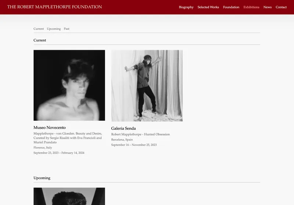Click the 'Barcelona, Spain' location text
The image size is (294, 205).
pyautogui.click(x=122, y=139)
